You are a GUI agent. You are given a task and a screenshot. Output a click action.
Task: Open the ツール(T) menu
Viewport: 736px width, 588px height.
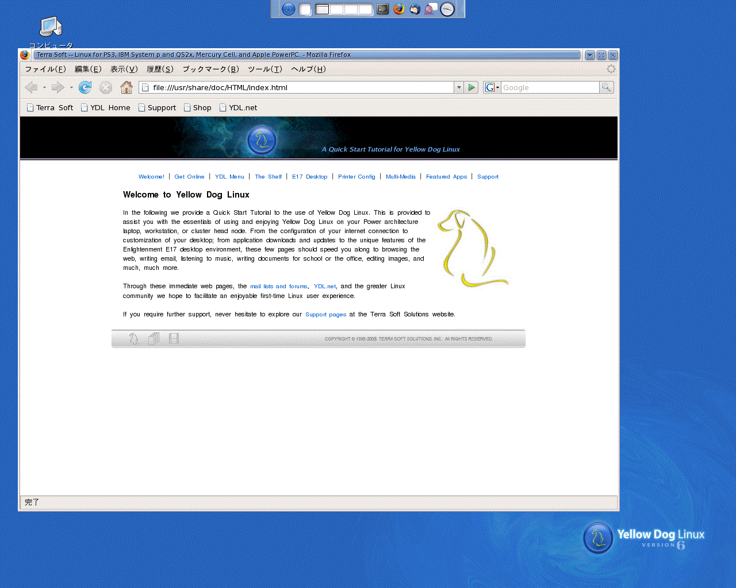tap(264, 69)
